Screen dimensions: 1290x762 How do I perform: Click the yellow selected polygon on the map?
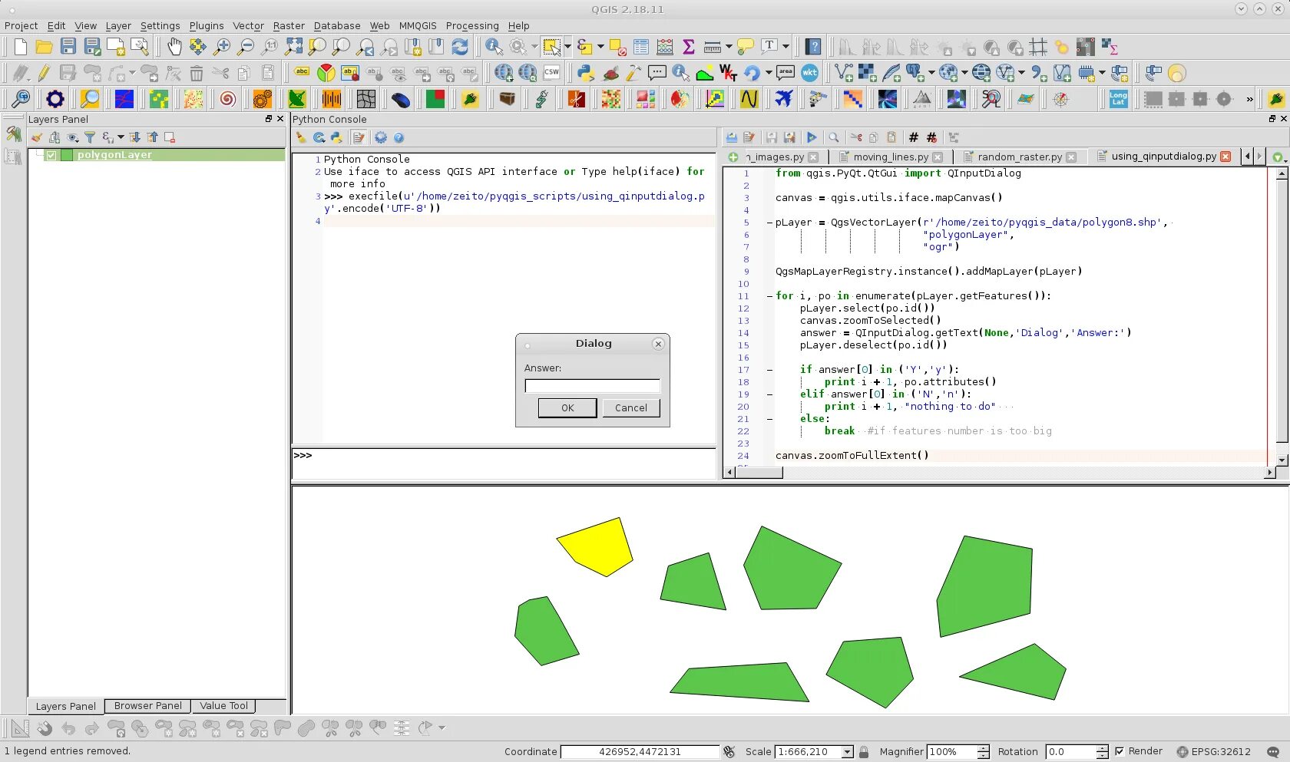click(x=597, y=546)
